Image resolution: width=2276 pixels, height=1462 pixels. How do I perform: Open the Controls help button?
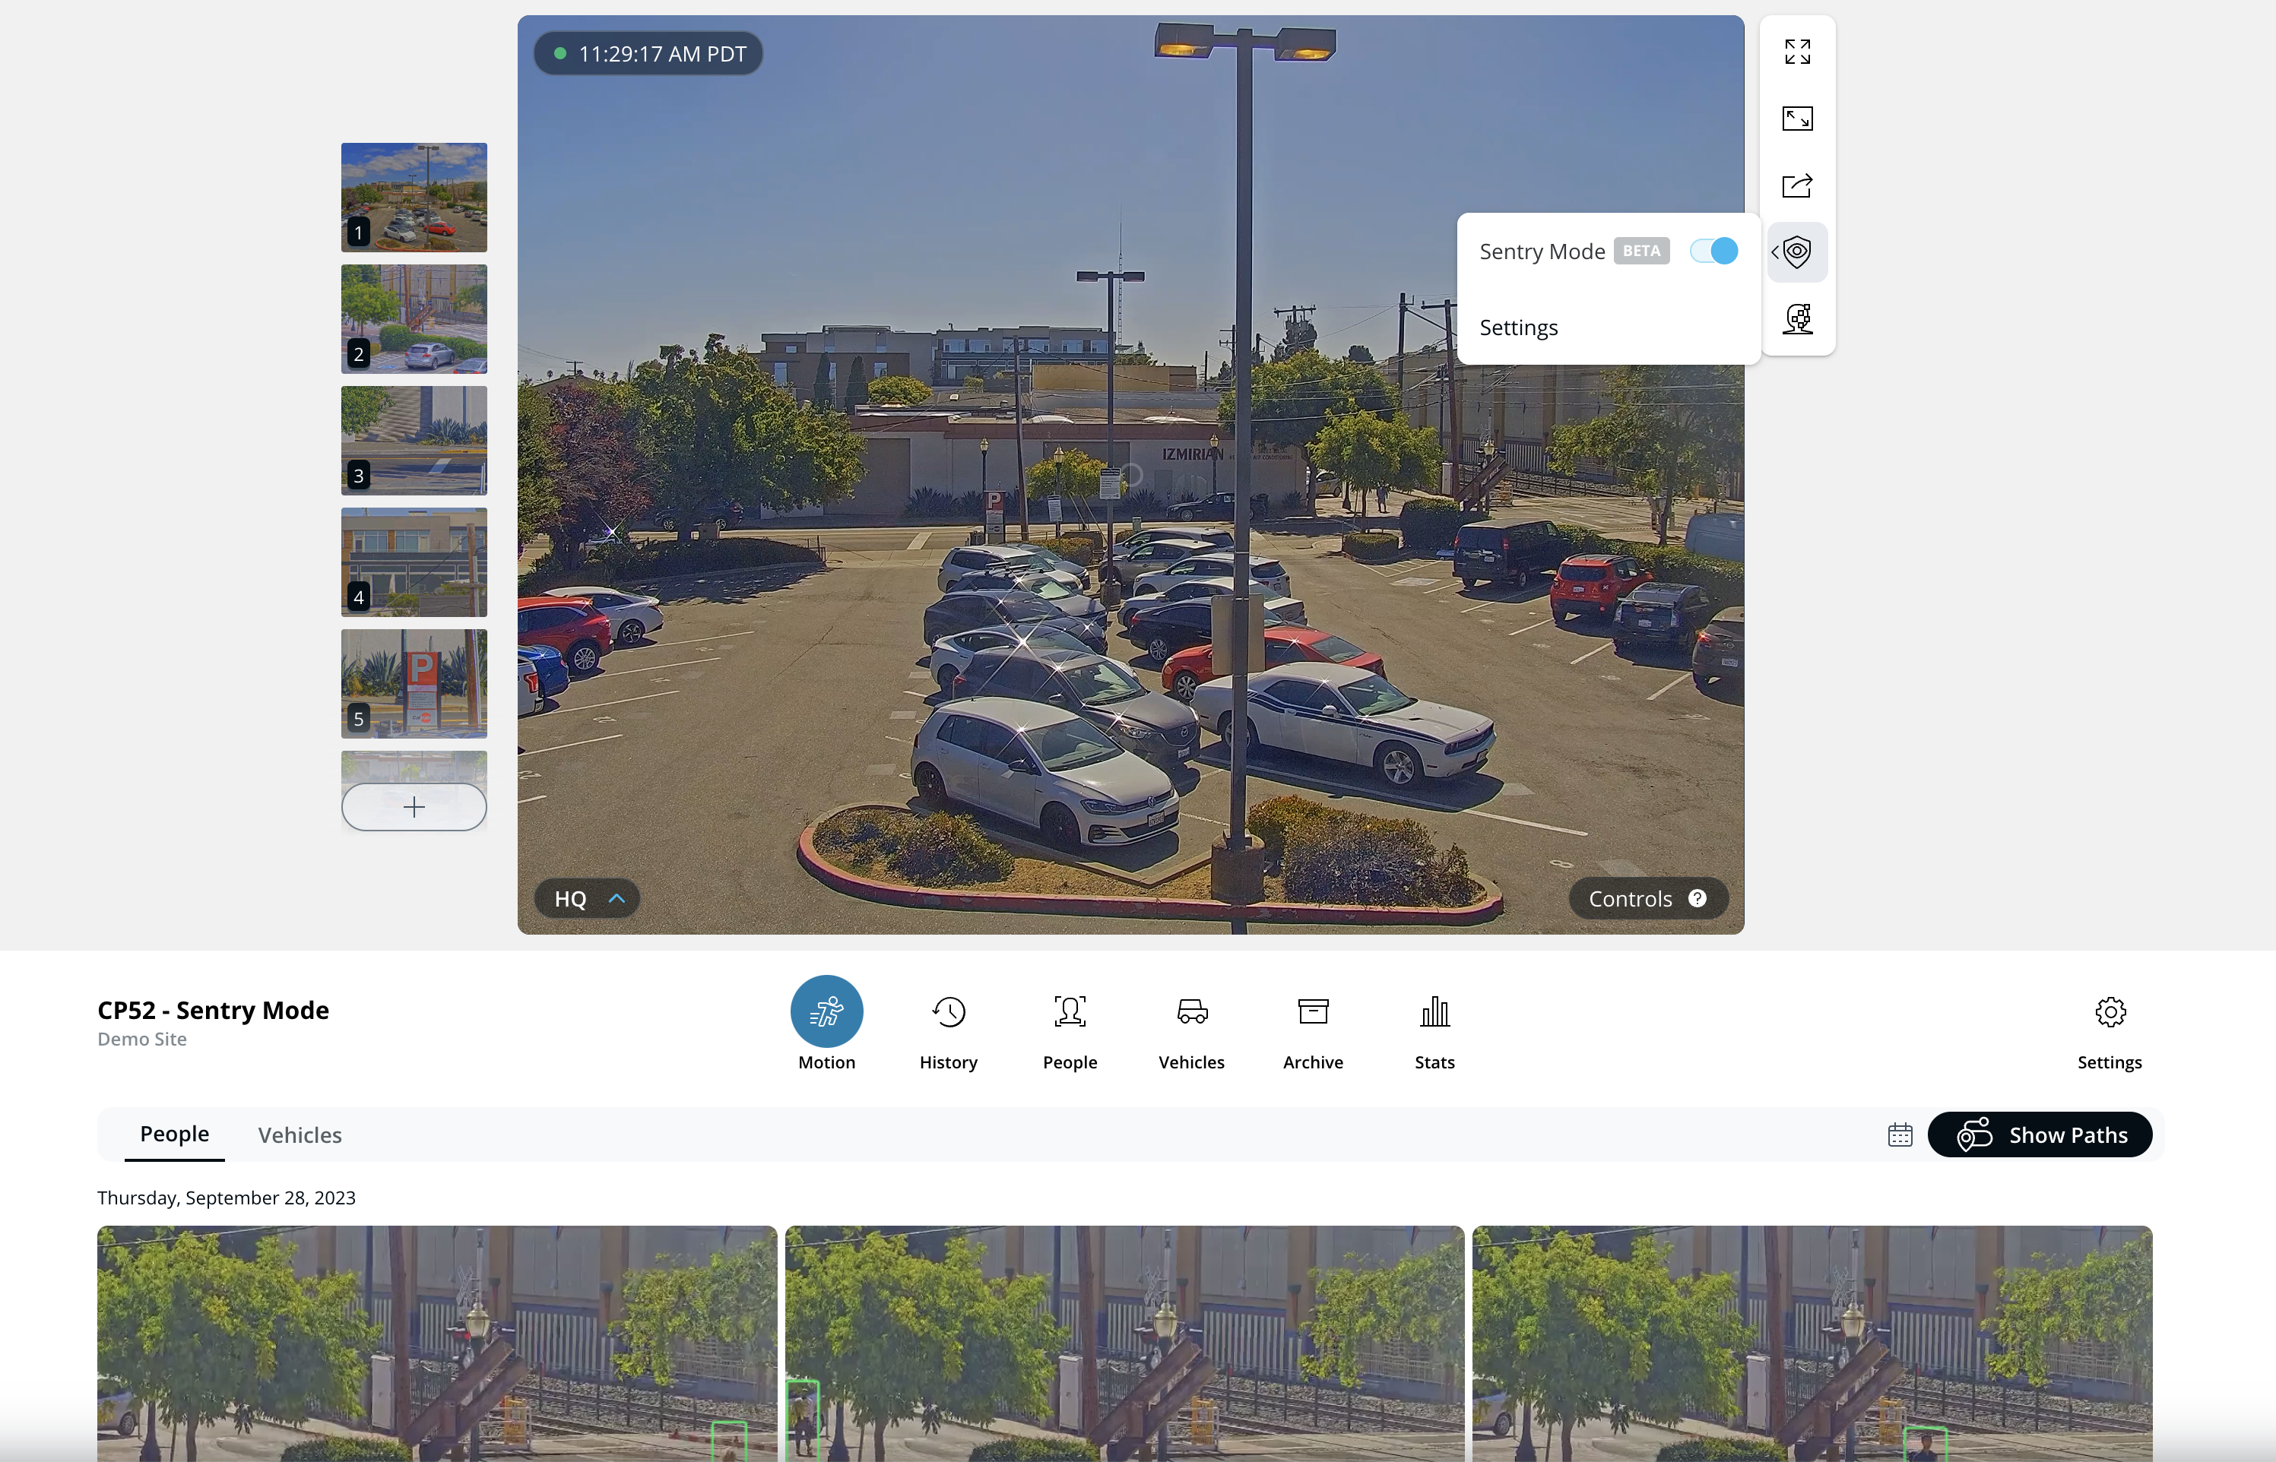(x=1647, y=898)
